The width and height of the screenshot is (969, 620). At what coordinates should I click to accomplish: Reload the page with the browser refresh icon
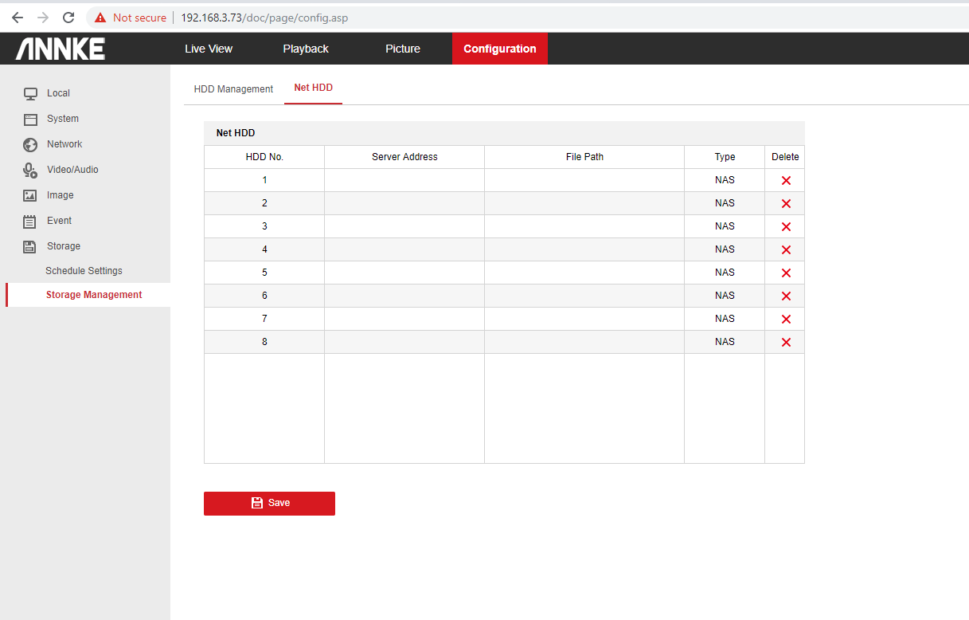68,18
